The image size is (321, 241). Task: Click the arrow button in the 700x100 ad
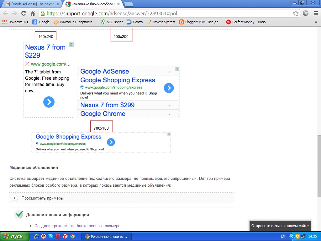(111, 142)
